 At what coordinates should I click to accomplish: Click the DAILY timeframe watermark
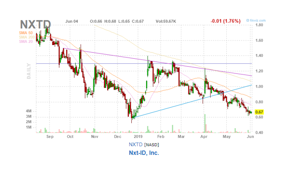click(29, 71)
